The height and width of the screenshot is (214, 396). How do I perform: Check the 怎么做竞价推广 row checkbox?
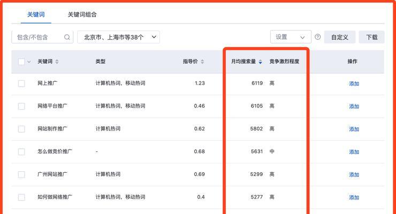coord(21,151)
